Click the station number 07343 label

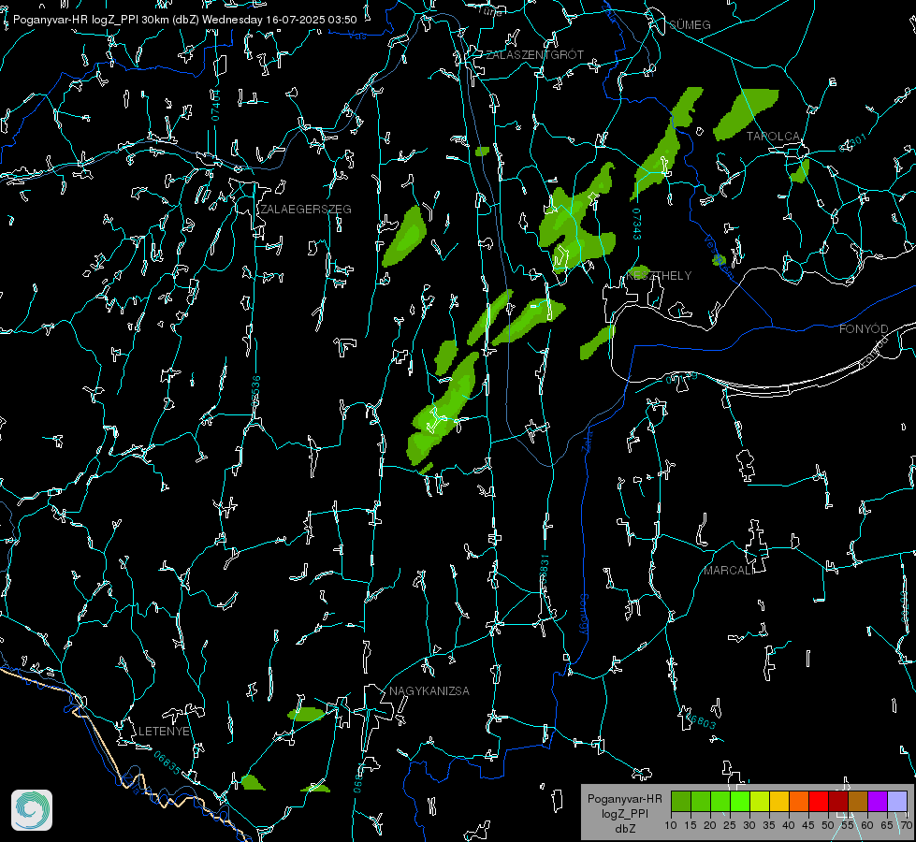(636, 224)
